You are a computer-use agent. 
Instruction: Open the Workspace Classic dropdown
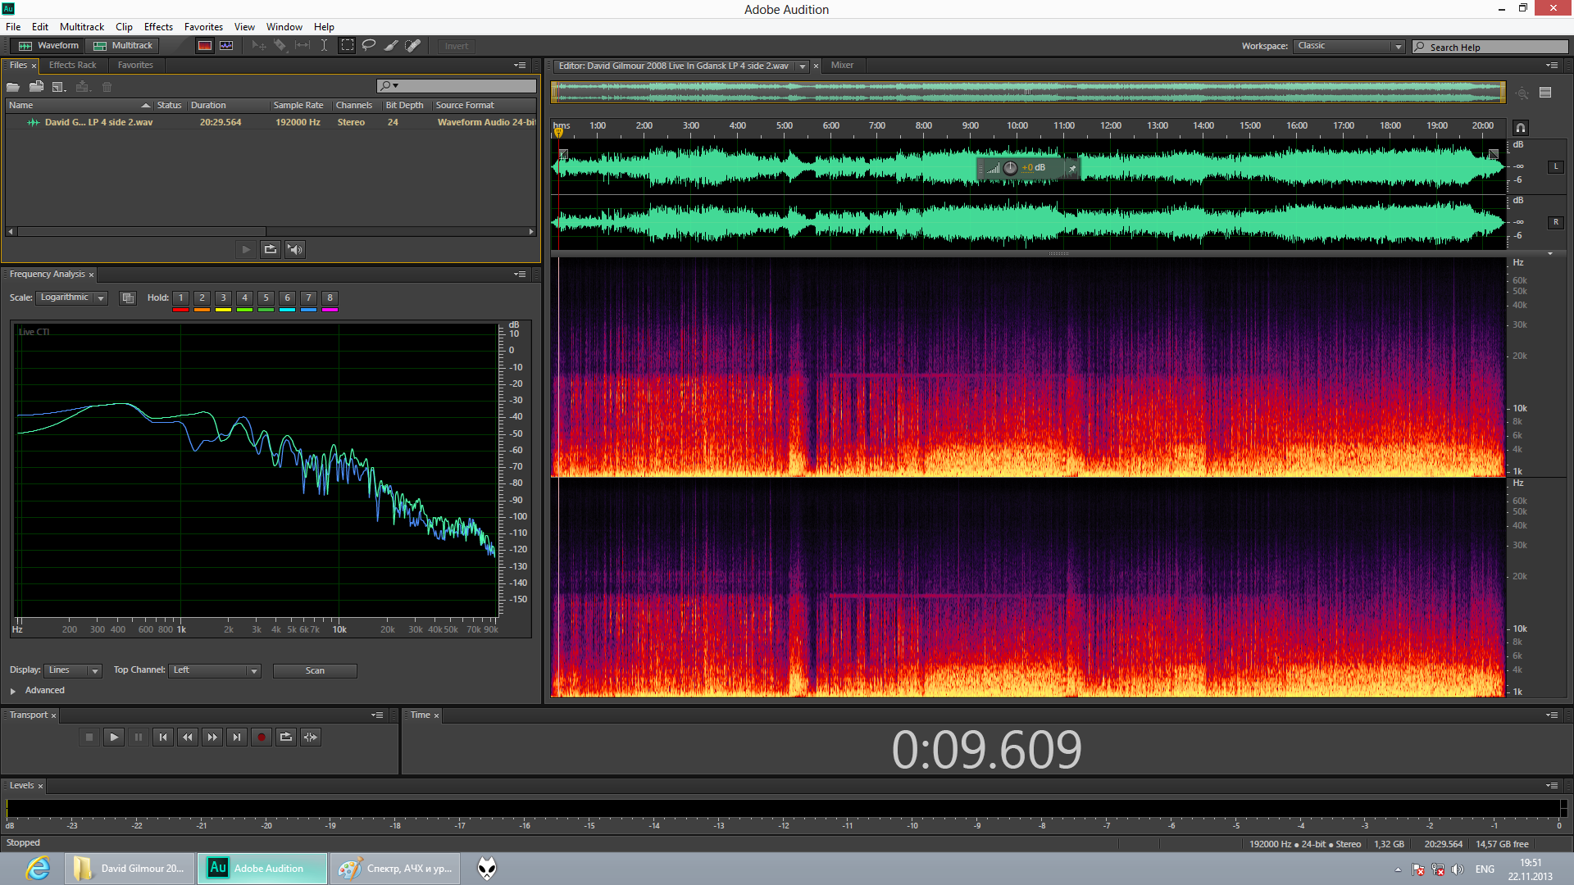(1349, 47)
